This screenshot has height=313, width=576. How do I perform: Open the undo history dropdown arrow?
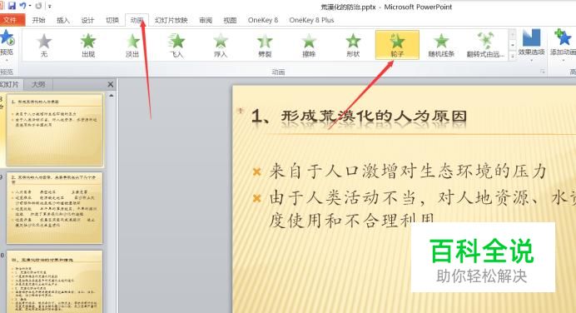(x=30, y=7)
